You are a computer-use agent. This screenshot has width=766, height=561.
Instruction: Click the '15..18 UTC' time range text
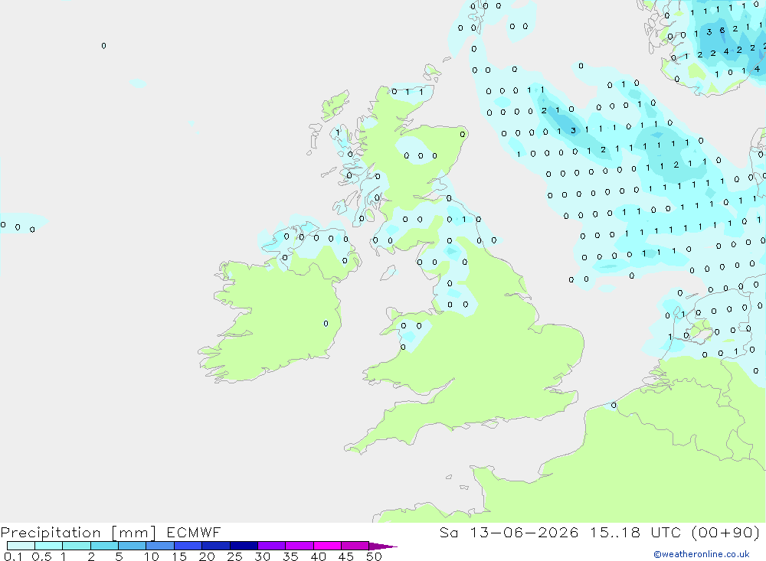[635, 533]
